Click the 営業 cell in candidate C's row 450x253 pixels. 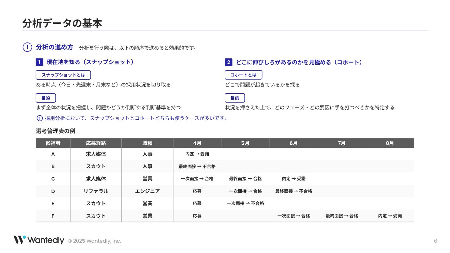click(147, 179)
